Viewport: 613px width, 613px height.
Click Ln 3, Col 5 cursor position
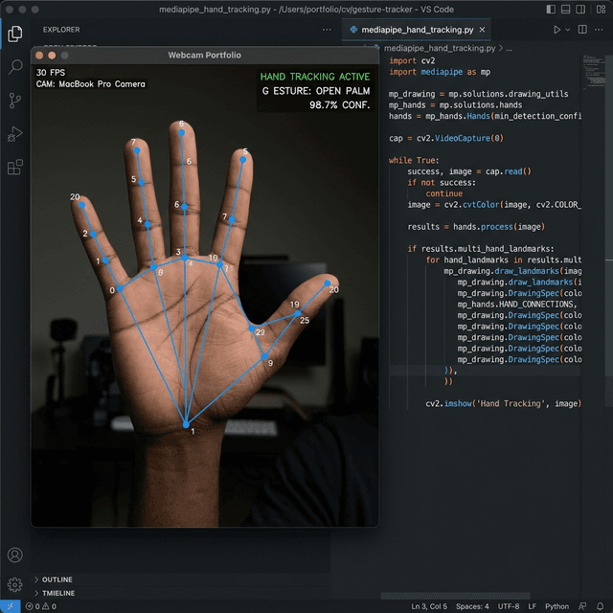[429, 606]
